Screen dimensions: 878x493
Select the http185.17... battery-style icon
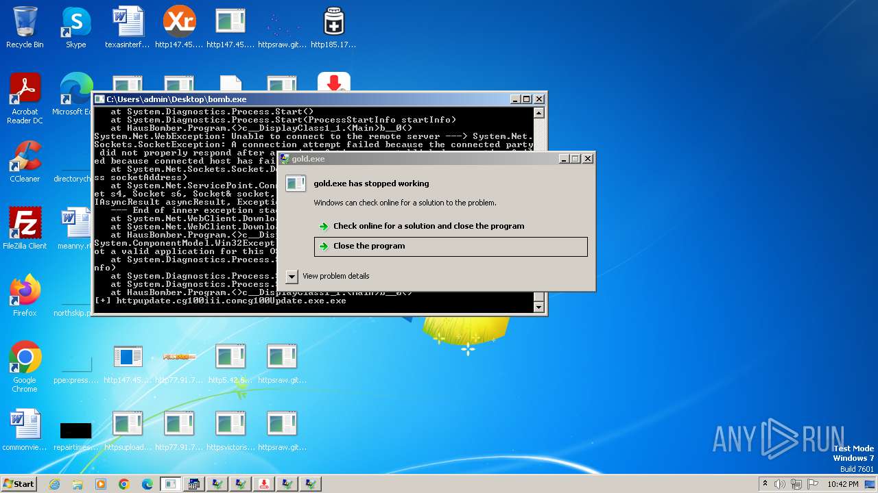pyautogui.click(x=333, y=27)
